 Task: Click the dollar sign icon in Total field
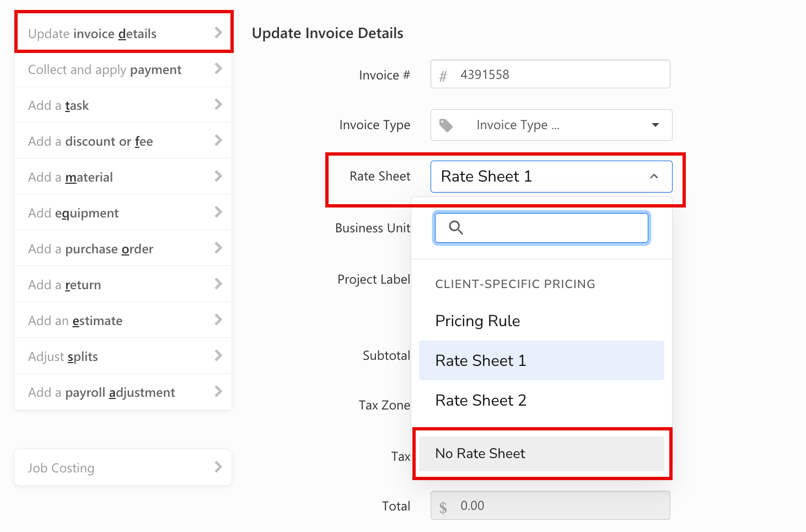[x=443, y=507]
